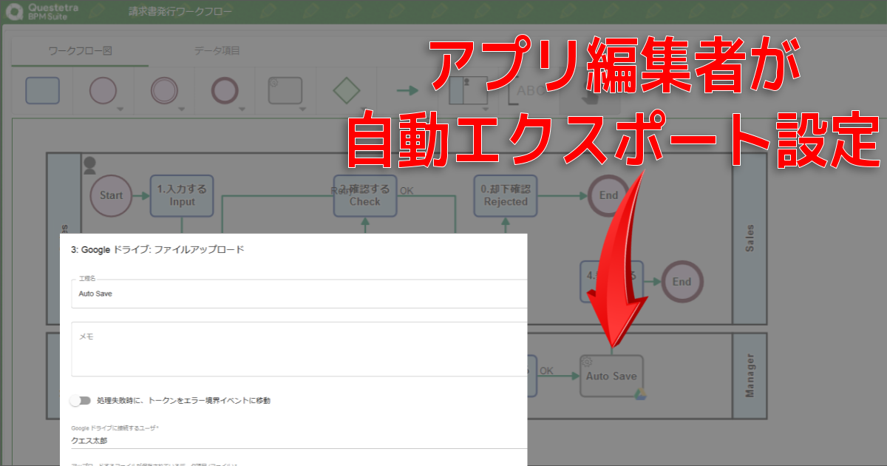This screenshot has width=887, height=466.
Task: Select the 1.入力する Input task
Action: [x=182, y=195]
